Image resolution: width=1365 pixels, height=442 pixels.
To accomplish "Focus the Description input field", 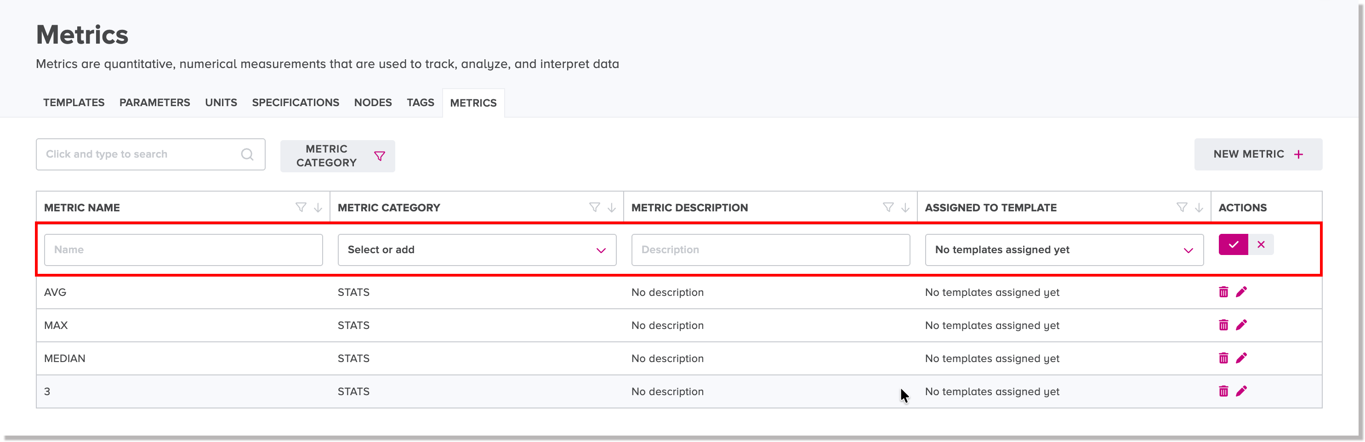I will pos(770,249).
